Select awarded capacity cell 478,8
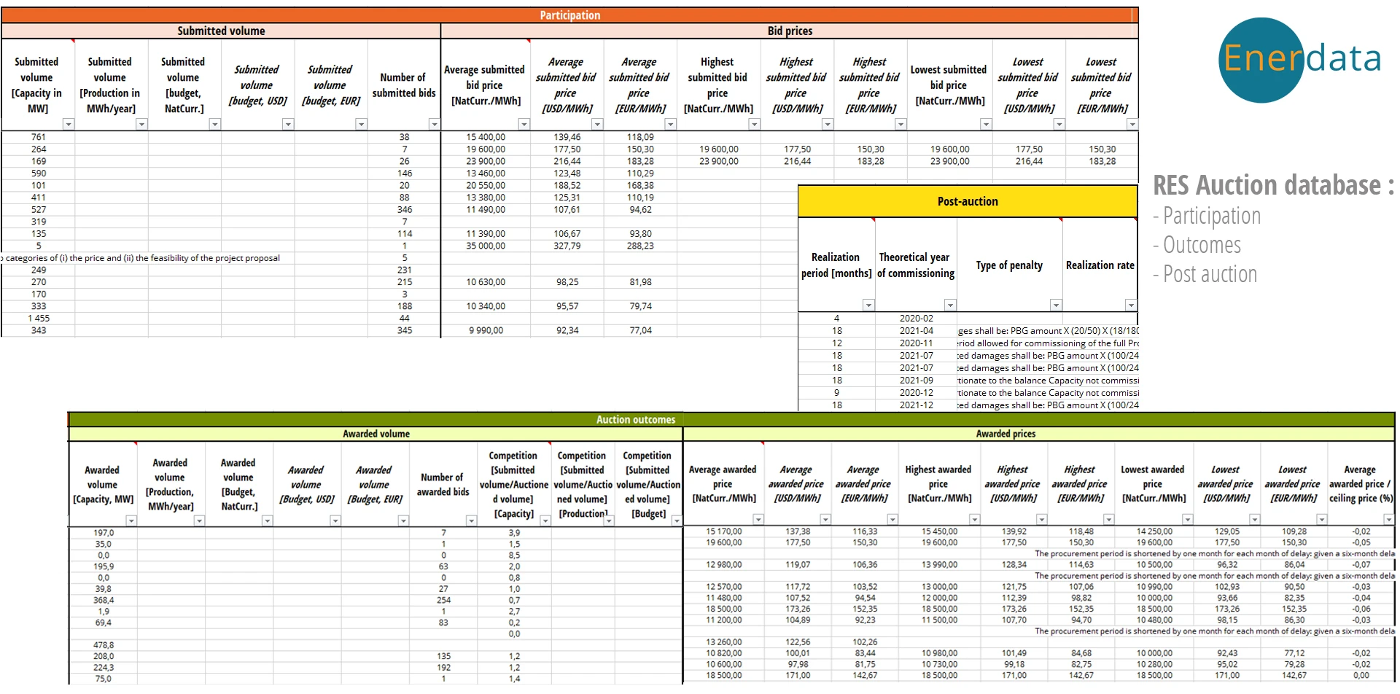The height and width of the screenshot is (694, 1400). pyautogui.click(x=104, y=645)
